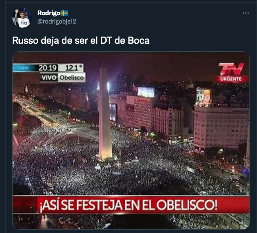257x233 pixels.
Task: Open the tweet's three-dot more options menu
Action: [x=246, y=13]
